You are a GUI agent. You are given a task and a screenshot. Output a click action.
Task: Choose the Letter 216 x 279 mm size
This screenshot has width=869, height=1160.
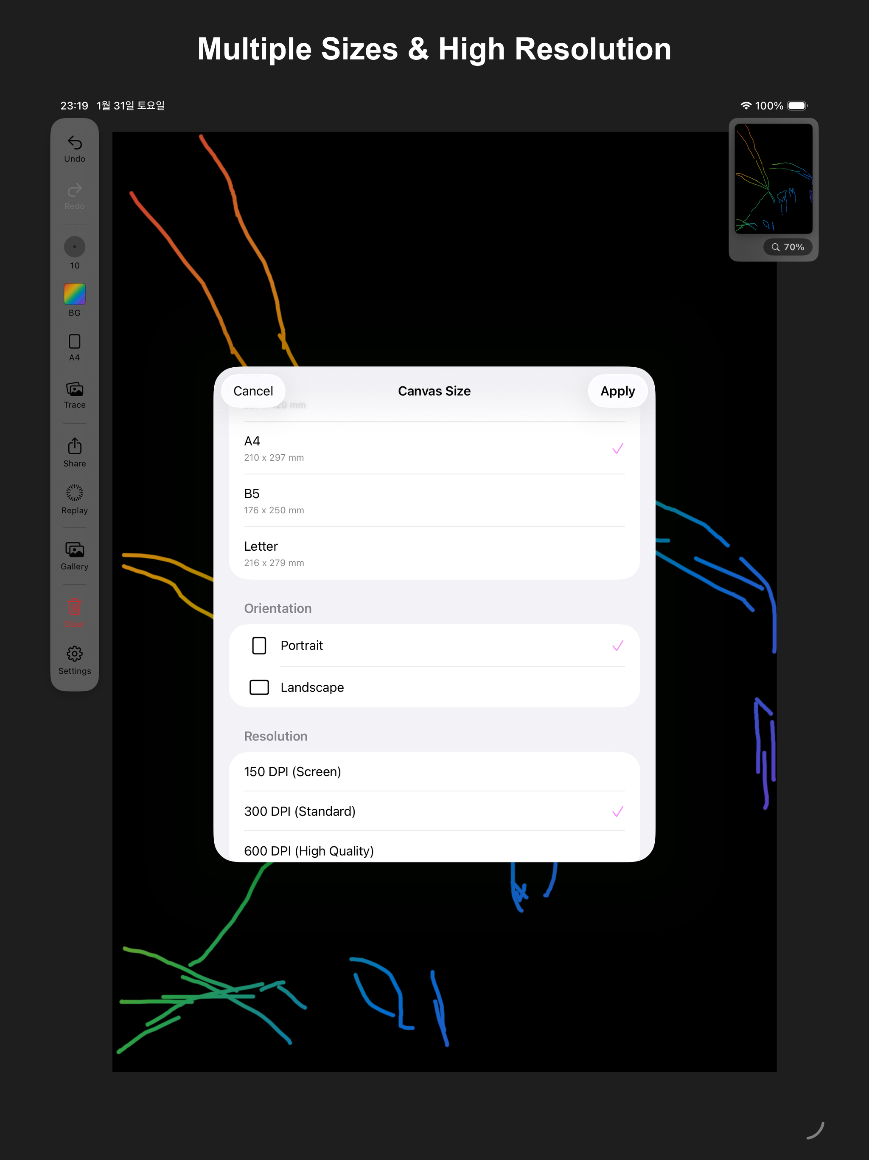(434, 553)
